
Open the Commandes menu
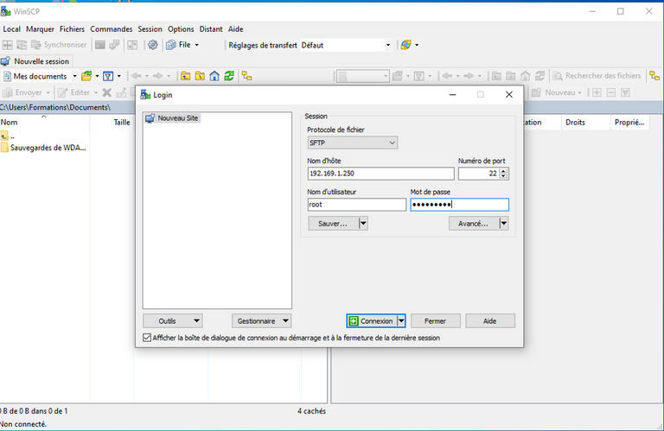[x=112, y=29]
